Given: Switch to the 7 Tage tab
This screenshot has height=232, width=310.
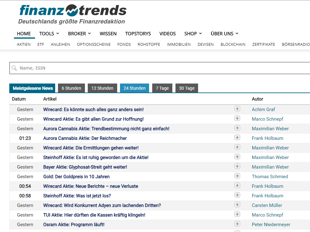Looking at the screenshot, I should 162,88.
